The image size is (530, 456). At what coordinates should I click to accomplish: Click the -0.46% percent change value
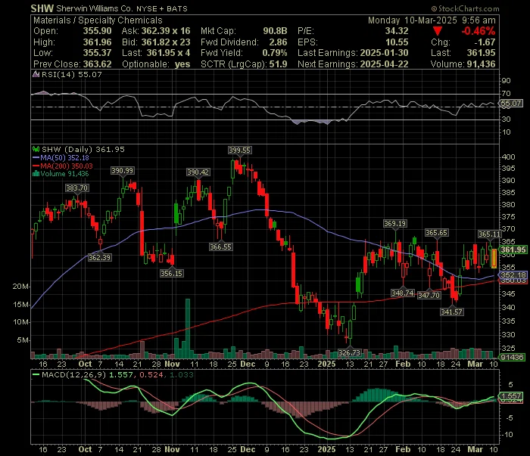479,32
